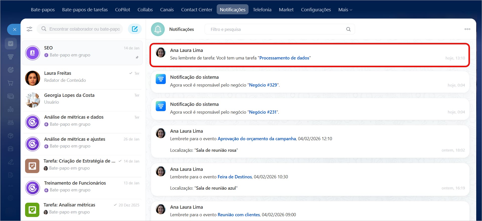Open the CRM funnel icon in sidebar

11,57
